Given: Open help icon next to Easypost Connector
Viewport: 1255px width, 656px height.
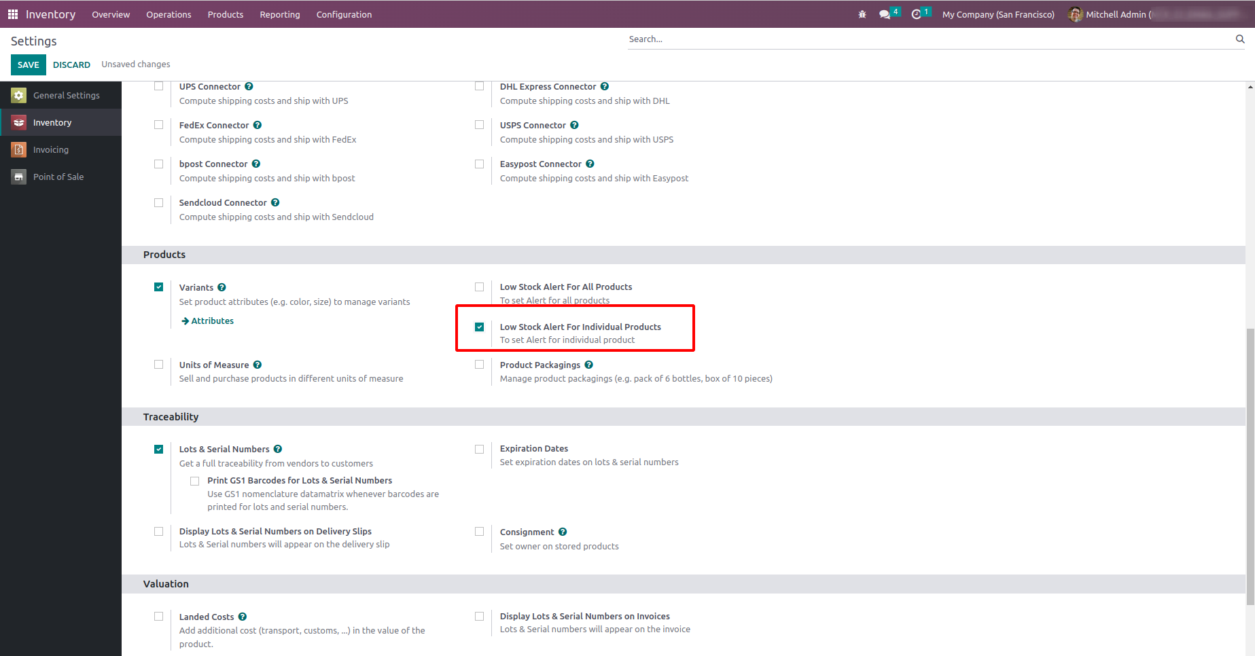Looking at the screenshot, I should tap(590, 164).
